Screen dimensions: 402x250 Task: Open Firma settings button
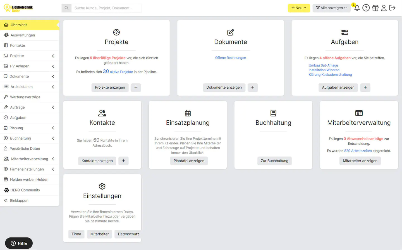[76, 234]
